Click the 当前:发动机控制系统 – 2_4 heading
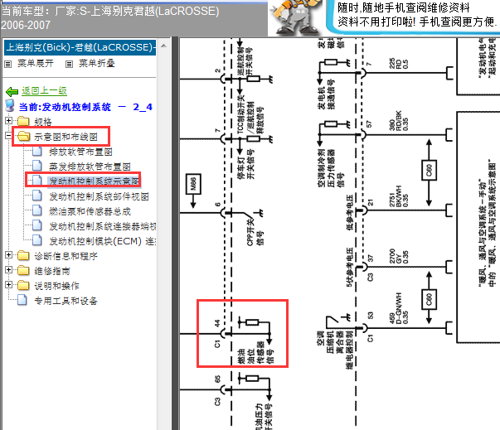Viewport: 500px width, 430px height. point(85,107)
